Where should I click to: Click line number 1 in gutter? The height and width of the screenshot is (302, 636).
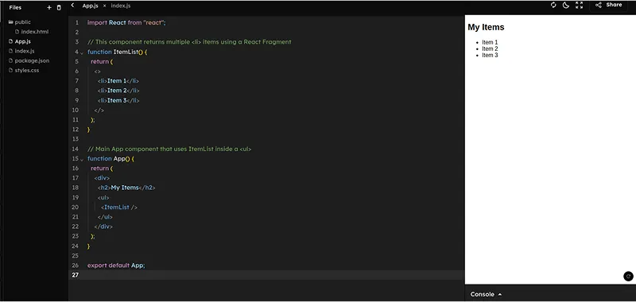[77, 23]
